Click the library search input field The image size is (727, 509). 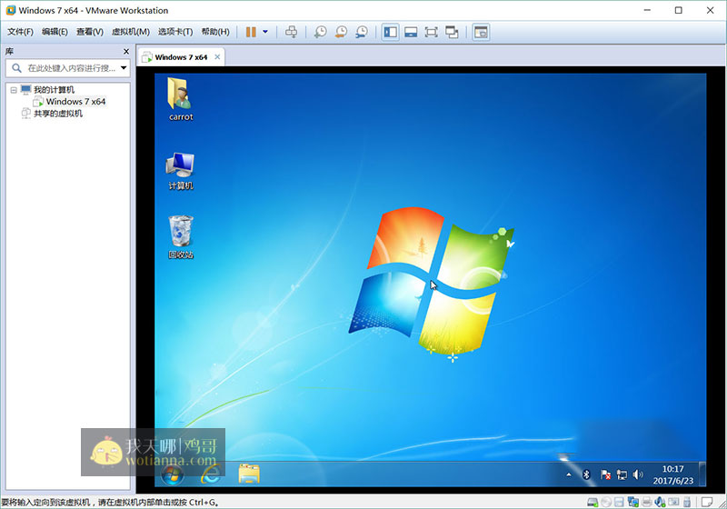pyautogui.click(x=71, y=68)
